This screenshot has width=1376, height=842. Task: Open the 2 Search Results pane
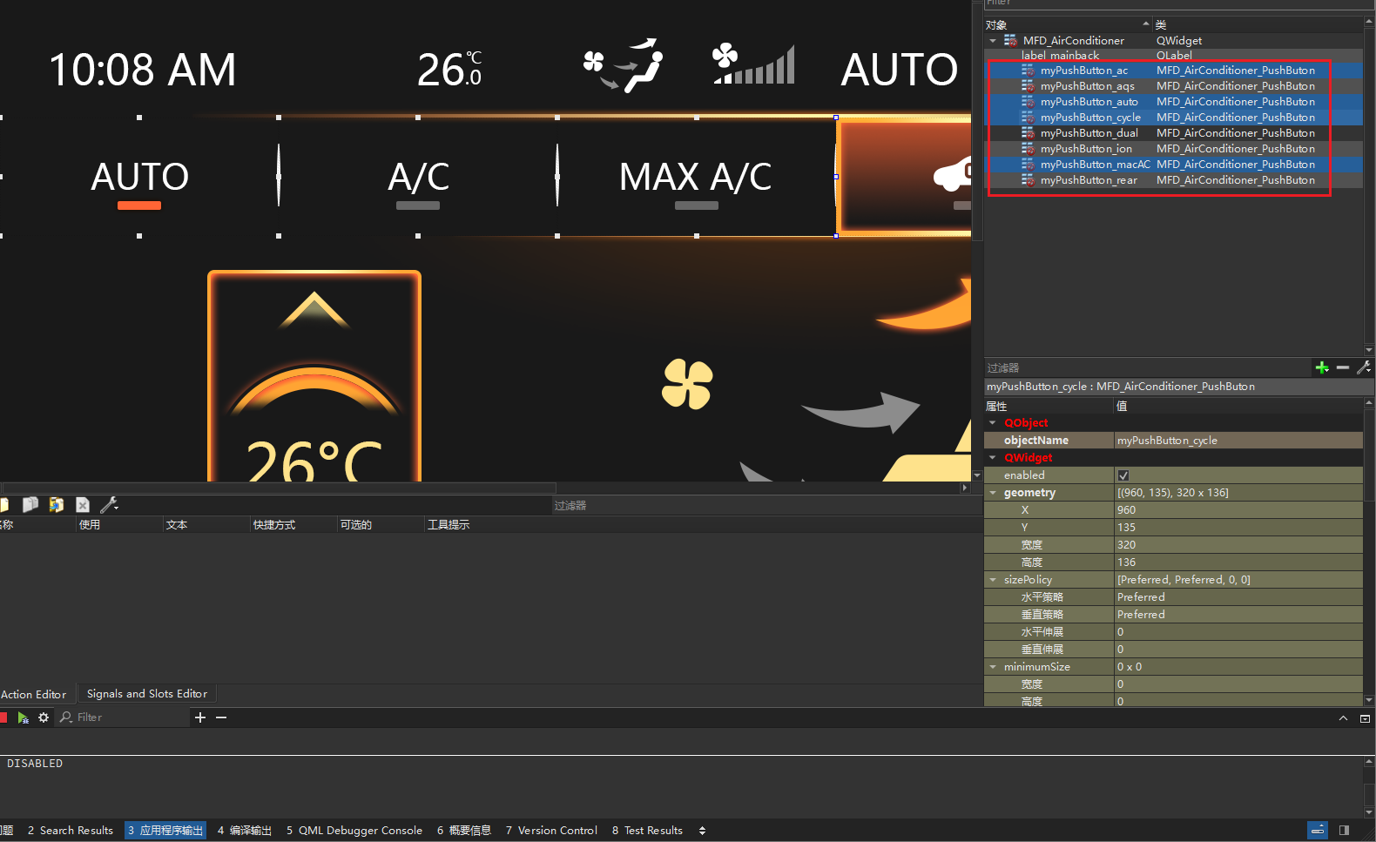(x=71, y=831)
